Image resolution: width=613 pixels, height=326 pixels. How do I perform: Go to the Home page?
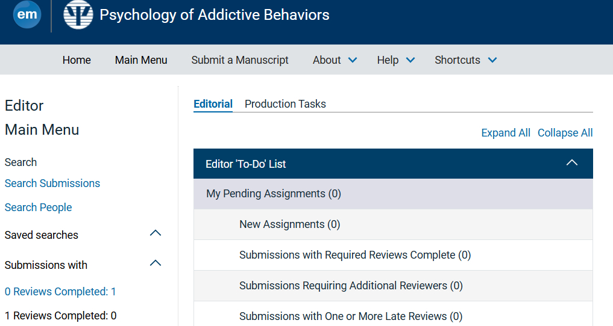tap(77, 60)
